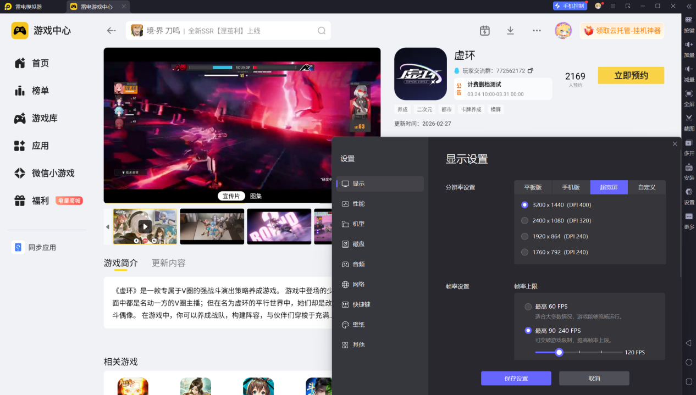
Task: Select the 最高 60 FPS option
Action: pos(528,307)
